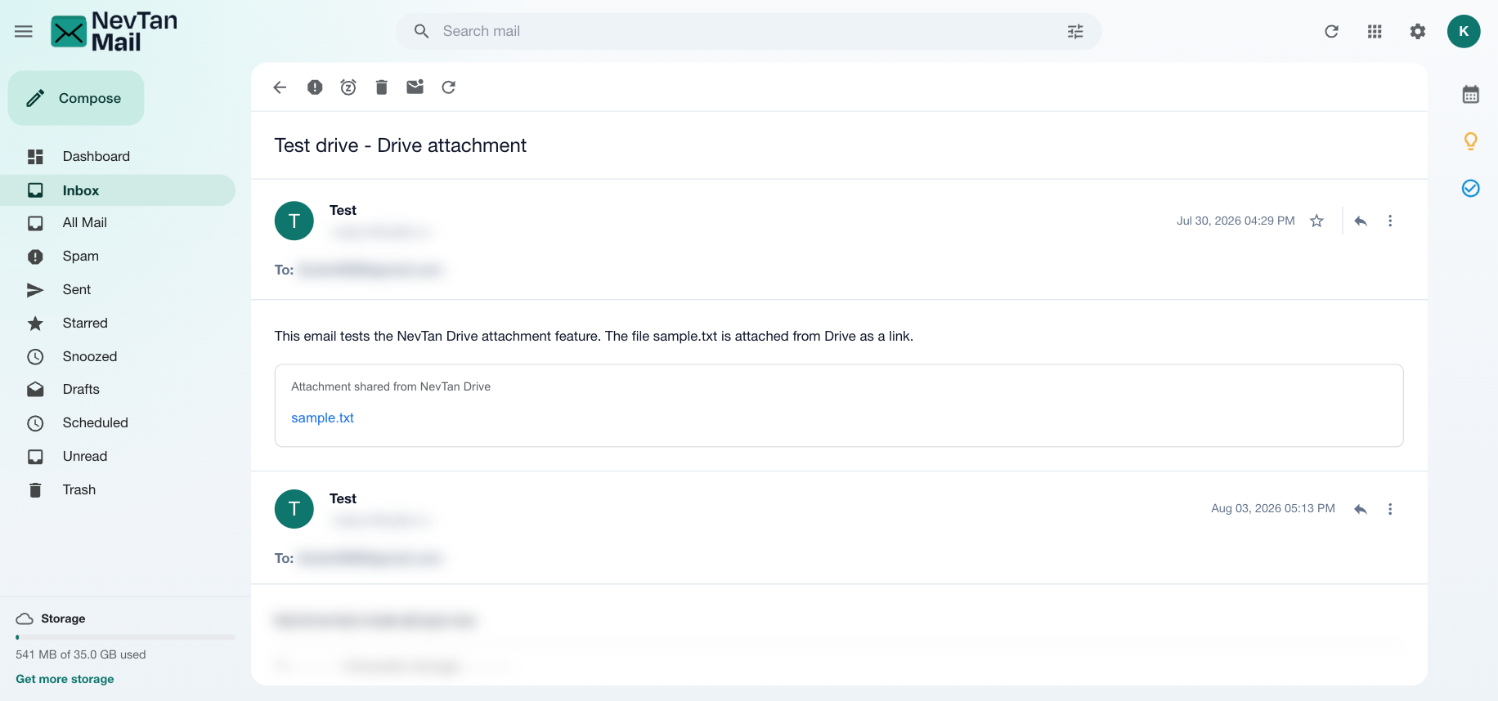This screenshot has width=1498, height=701.
Task: Open the Tasks side panel
Action: (x=1470, y=189)
